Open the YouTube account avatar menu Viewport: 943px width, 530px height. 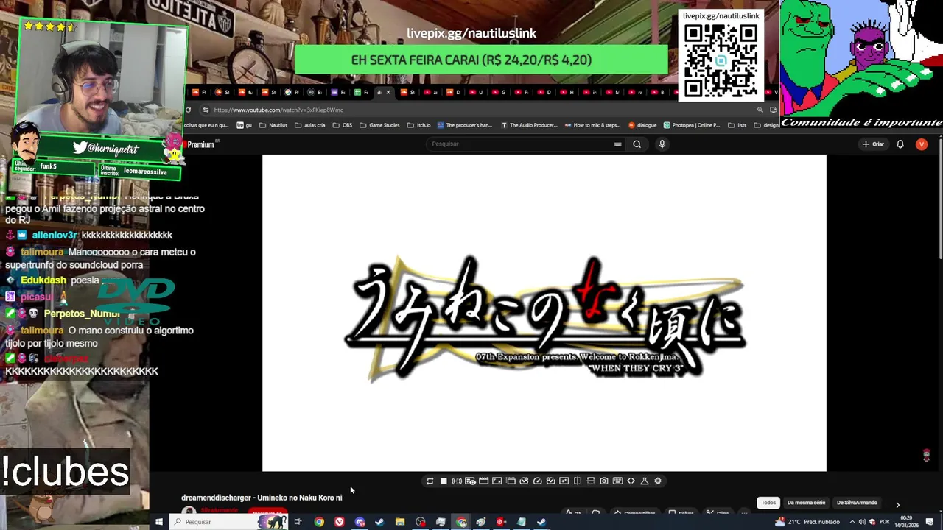(x=921, y=144)
